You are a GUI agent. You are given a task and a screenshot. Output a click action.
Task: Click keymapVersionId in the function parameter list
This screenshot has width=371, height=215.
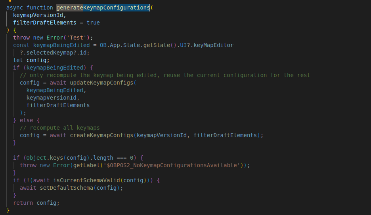[38, 15]
